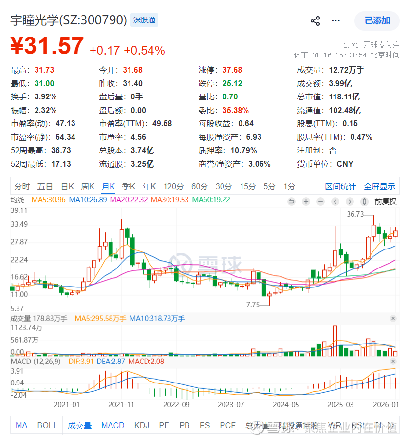Open 全屏显示 fullscreen chart

[x=379, y=186]
